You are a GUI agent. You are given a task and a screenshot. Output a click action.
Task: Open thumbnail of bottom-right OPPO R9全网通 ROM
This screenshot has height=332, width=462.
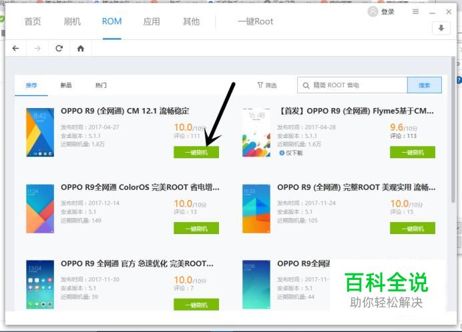pyautogui.click(x=256, y=285)
